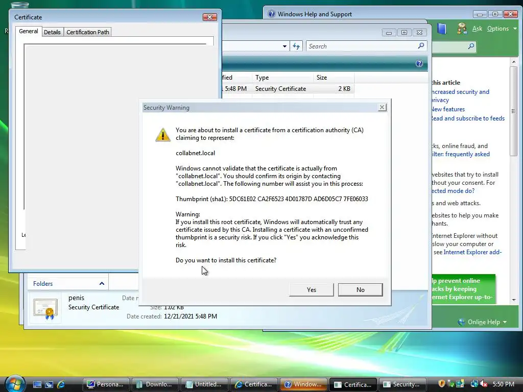Select the Security Certificate file row

point(288,89)
